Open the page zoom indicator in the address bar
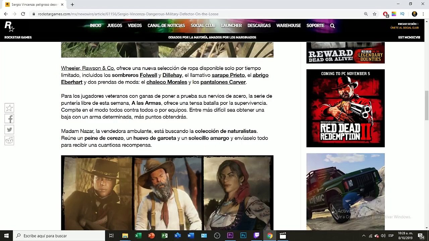The height and width of the screenshot is (241, 429). point(366,14)
